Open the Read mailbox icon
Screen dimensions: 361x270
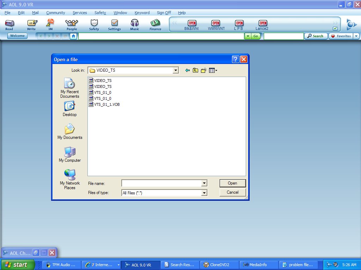click(x=10, y=25)
